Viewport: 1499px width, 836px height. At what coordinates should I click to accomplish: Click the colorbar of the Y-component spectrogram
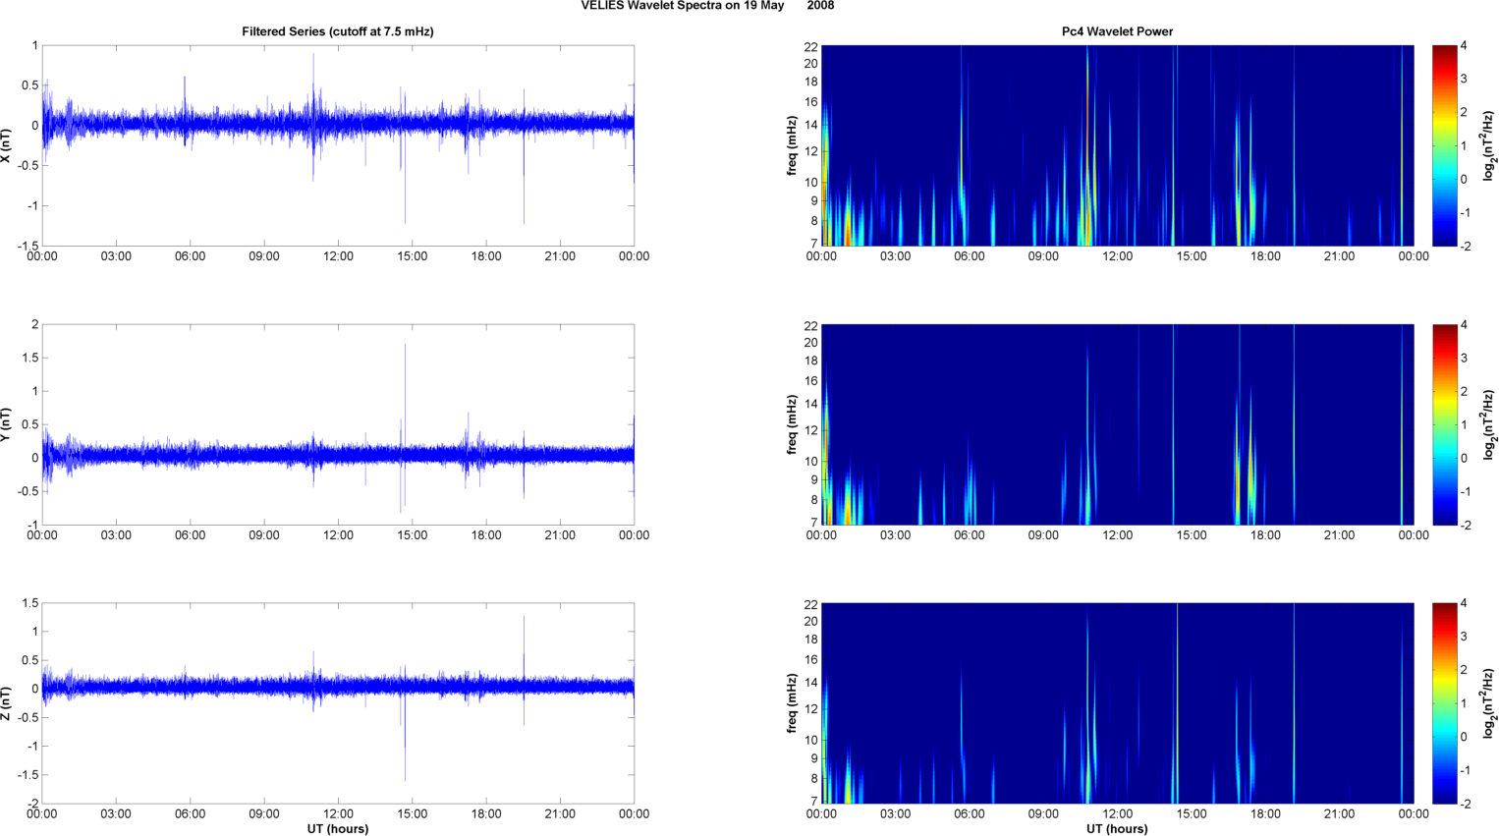[1444, 424]
